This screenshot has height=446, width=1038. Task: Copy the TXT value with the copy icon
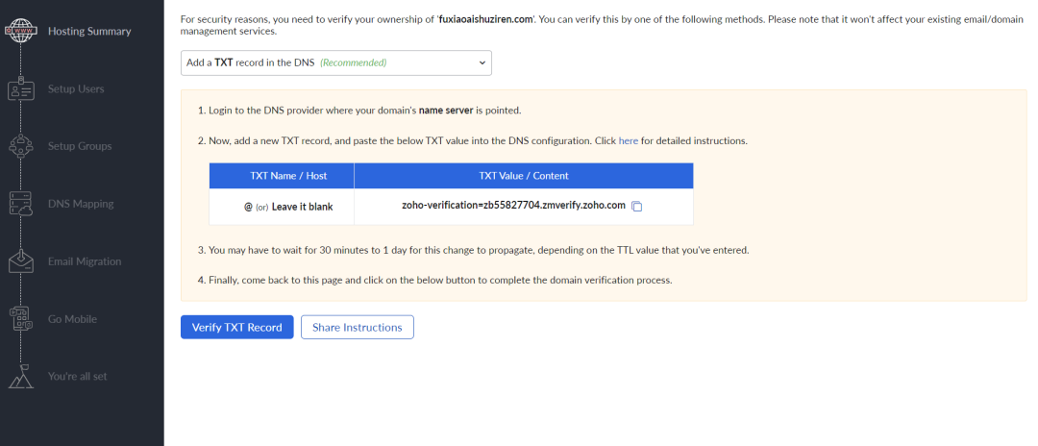(x=637, y=207)
